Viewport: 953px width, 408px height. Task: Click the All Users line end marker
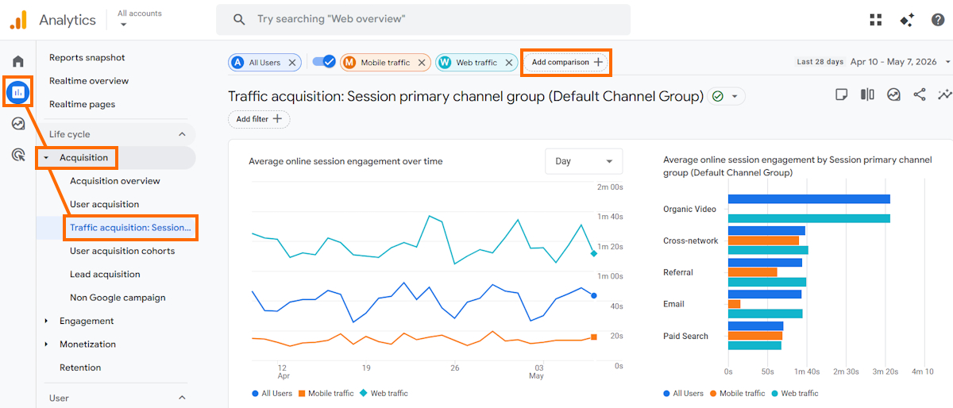594,295
